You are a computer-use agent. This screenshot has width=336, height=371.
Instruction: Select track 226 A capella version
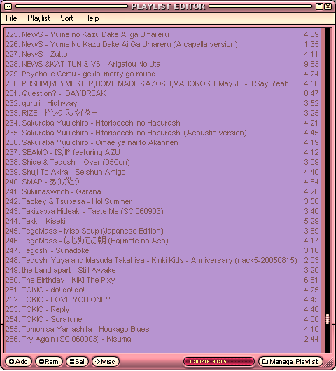tap(162, 44)
